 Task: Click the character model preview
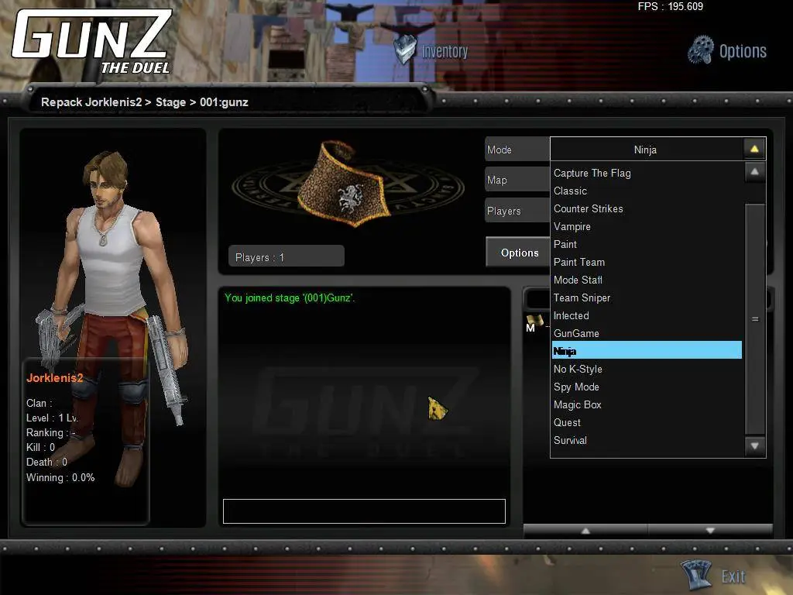coord(112,318)
